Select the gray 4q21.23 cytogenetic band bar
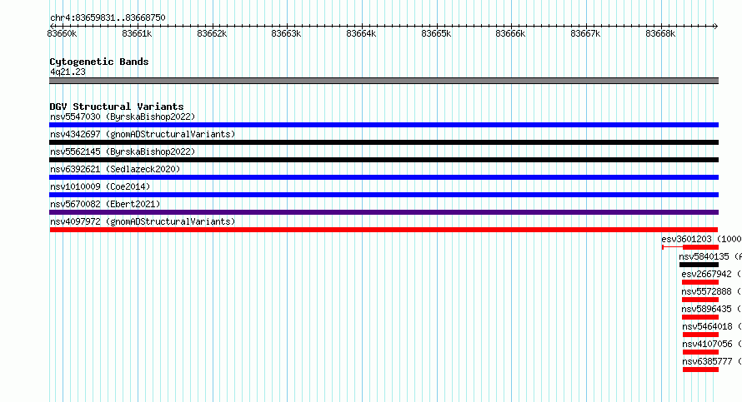 384,81
